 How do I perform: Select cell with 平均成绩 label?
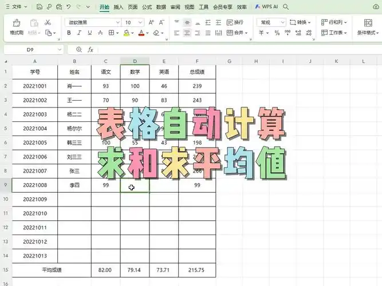click(x=52, y=270)
